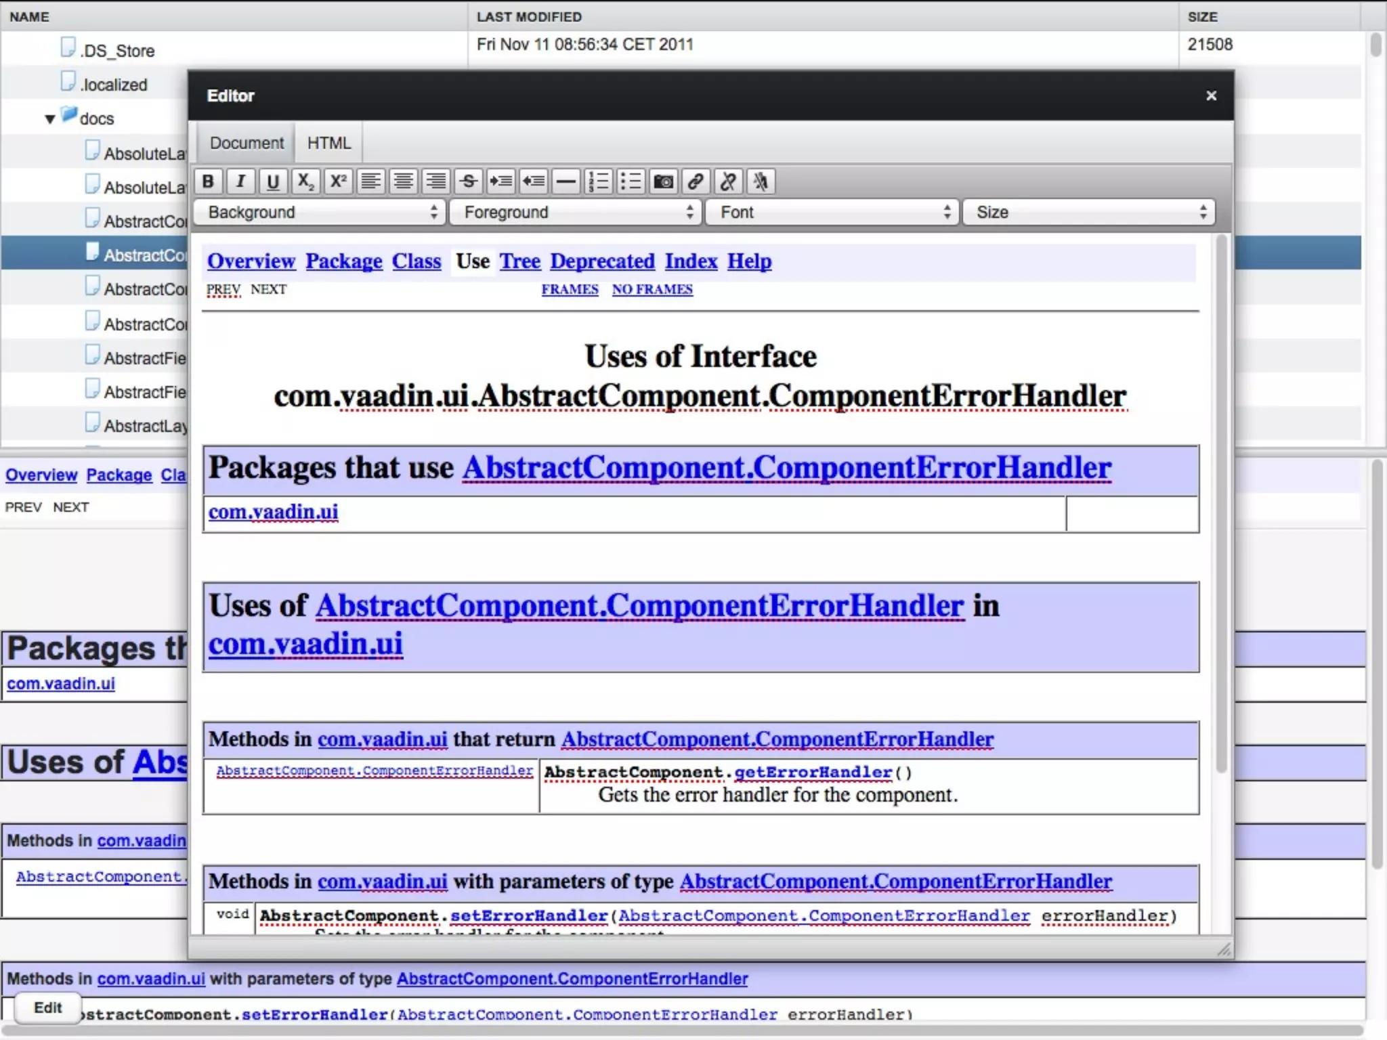Click the Edit button at bottom left
Screen dimensions: 1387x1040
47,1007
